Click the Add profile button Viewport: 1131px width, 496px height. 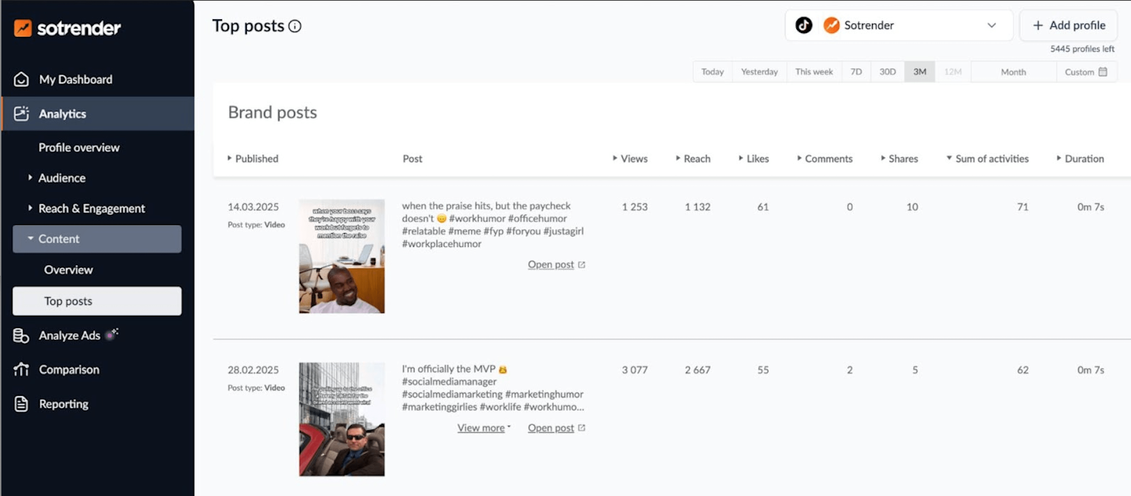pyautogui.click(x=1068, y=25)
